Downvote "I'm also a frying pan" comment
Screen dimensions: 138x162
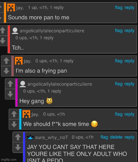tap(6, 71)
